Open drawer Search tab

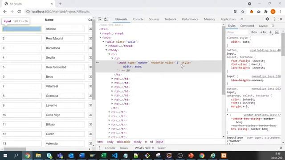(x=162, y=148)
